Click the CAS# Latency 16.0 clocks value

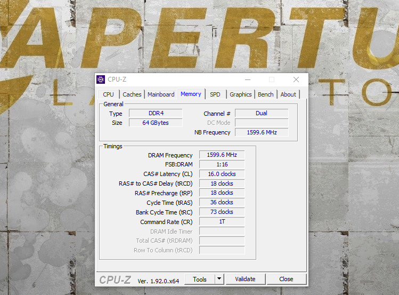pyautogui.click(x=222, y=174)
